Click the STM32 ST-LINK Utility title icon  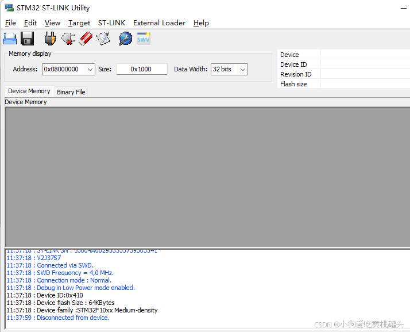(9, 8)
